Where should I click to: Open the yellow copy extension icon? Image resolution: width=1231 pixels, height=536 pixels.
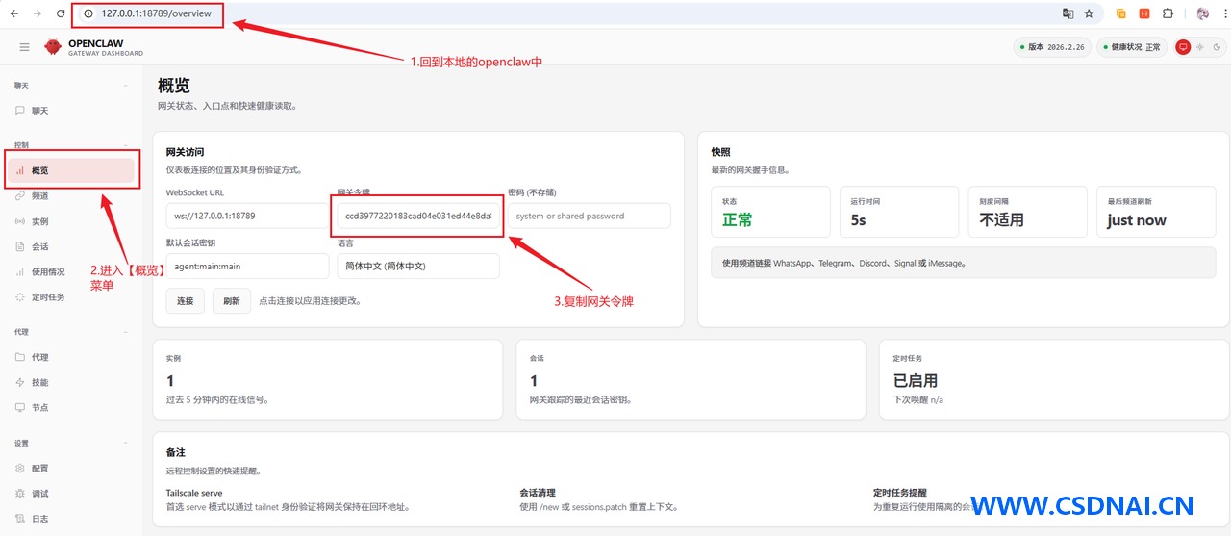(x=1121, y=14)
